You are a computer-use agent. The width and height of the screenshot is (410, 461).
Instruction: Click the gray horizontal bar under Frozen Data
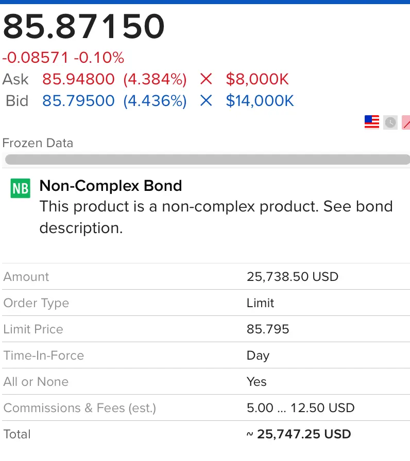point(206,160)
